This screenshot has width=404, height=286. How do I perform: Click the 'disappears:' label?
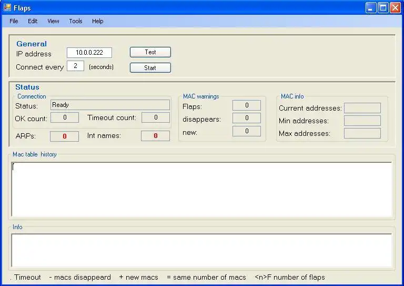coord(202,120)
